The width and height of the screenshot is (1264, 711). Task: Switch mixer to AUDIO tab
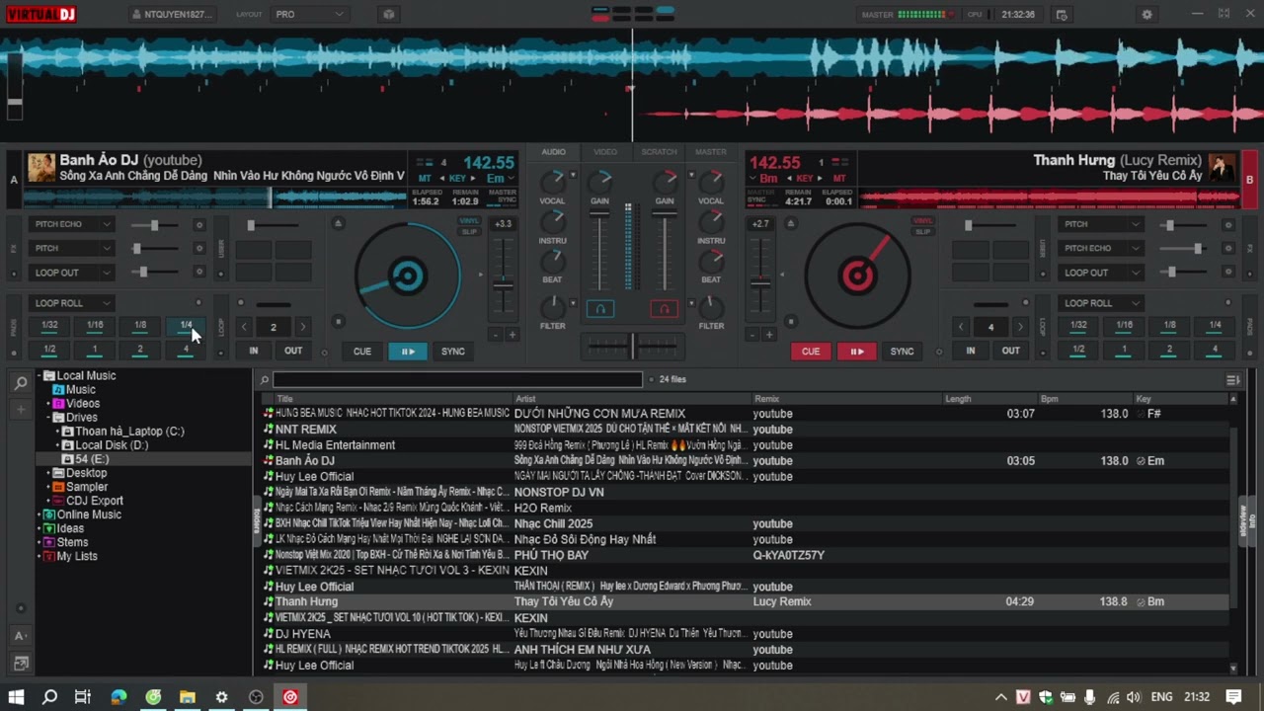(553, 152)
